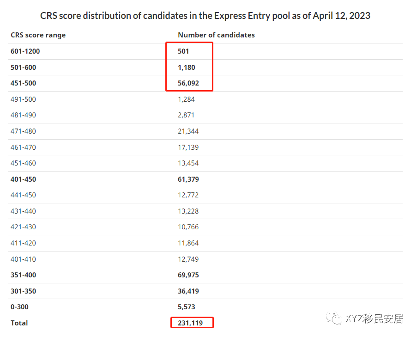This screenshot has width=417, height=337.
Task: Click the XYZ移民安居 watermark text
Action: 375,319
